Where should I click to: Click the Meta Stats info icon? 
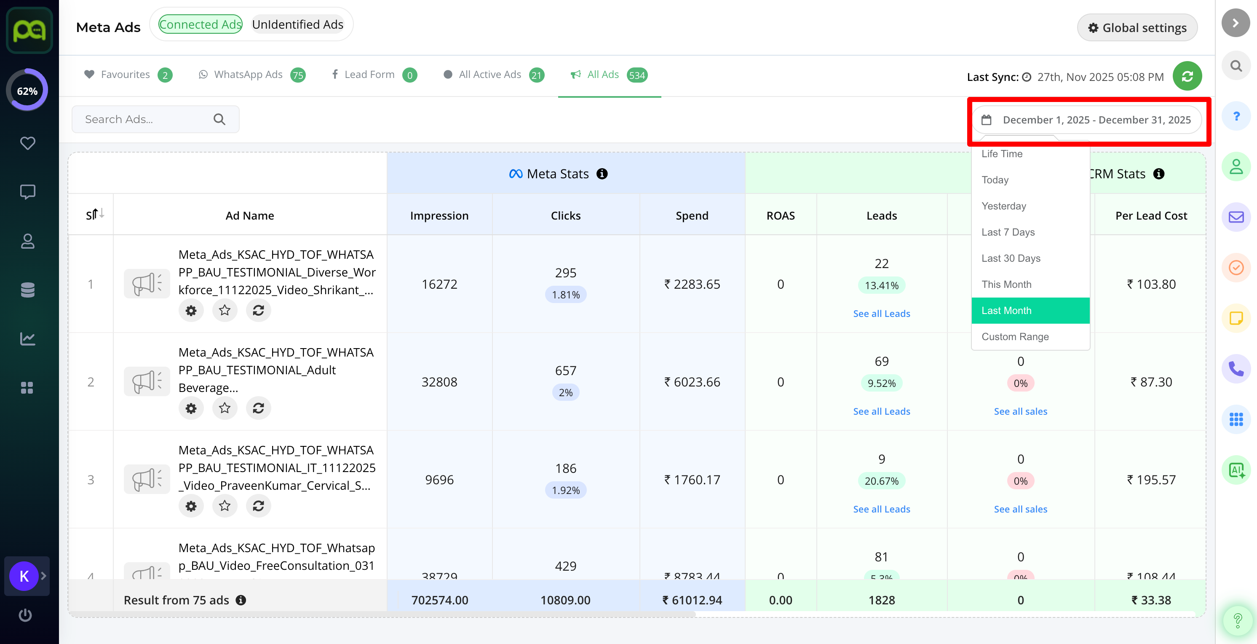coord(602,174)
